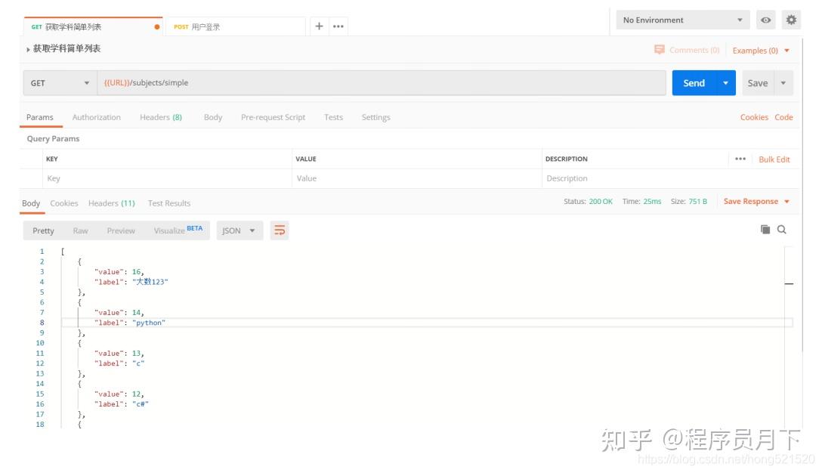Open response Cookies tab
822x473 pixels.
pos(64,203)
